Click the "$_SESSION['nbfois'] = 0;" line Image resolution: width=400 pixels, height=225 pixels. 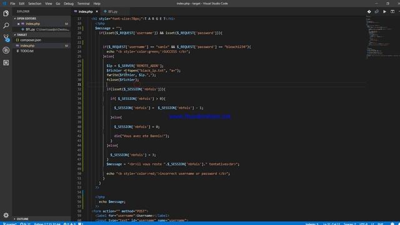click(137, 127)
